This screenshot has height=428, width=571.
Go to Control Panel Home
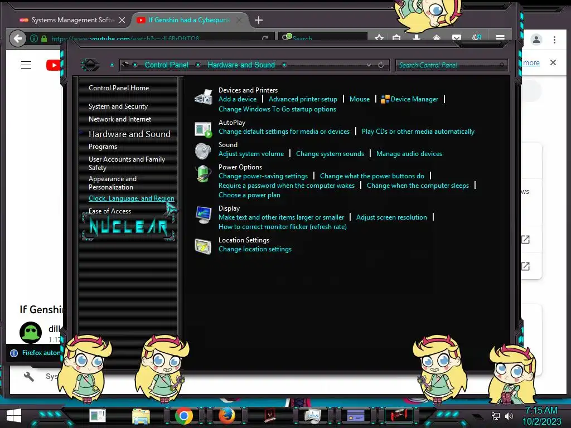(119, 88)
